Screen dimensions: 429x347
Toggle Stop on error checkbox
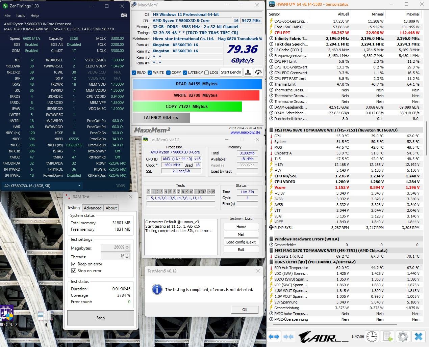(74, 271)
